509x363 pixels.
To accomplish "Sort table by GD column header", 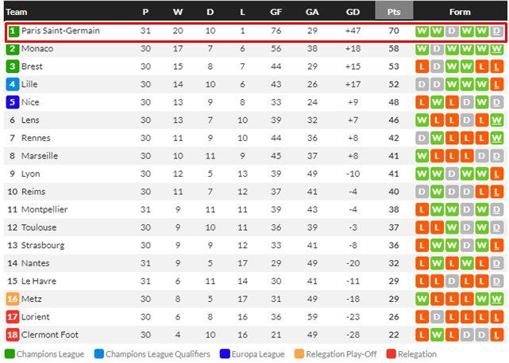I will click(353, 12).
